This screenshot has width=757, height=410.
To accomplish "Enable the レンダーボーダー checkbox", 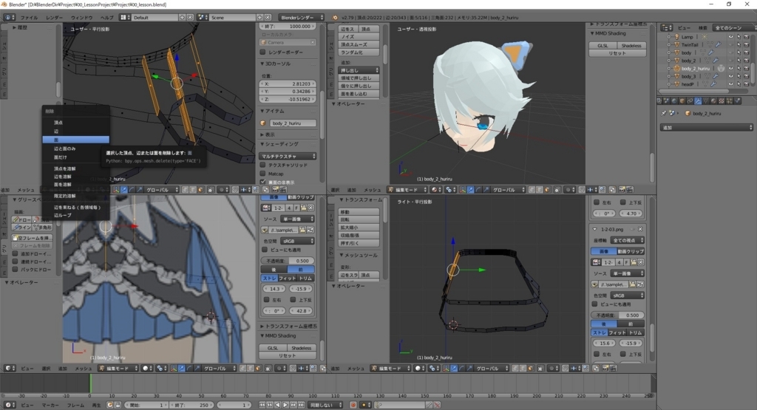I will (263, 52).
